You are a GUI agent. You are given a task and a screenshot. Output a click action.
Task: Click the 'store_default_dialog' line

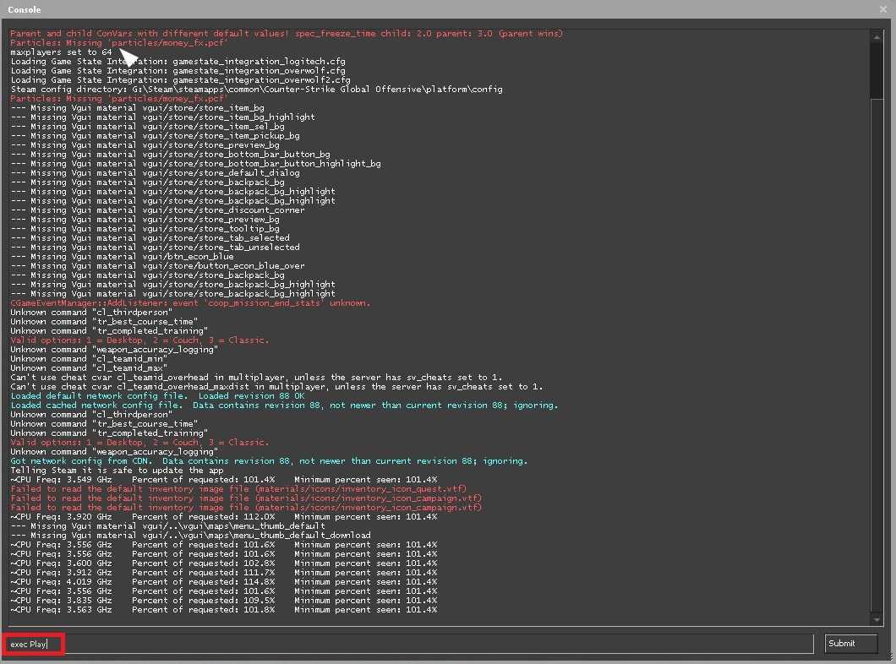pos(155,173)
